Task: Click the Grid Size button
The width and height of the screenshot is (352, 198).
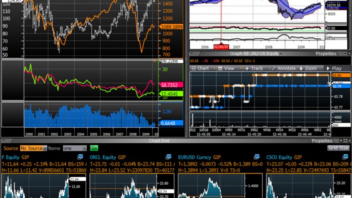Action: (338, 148)
